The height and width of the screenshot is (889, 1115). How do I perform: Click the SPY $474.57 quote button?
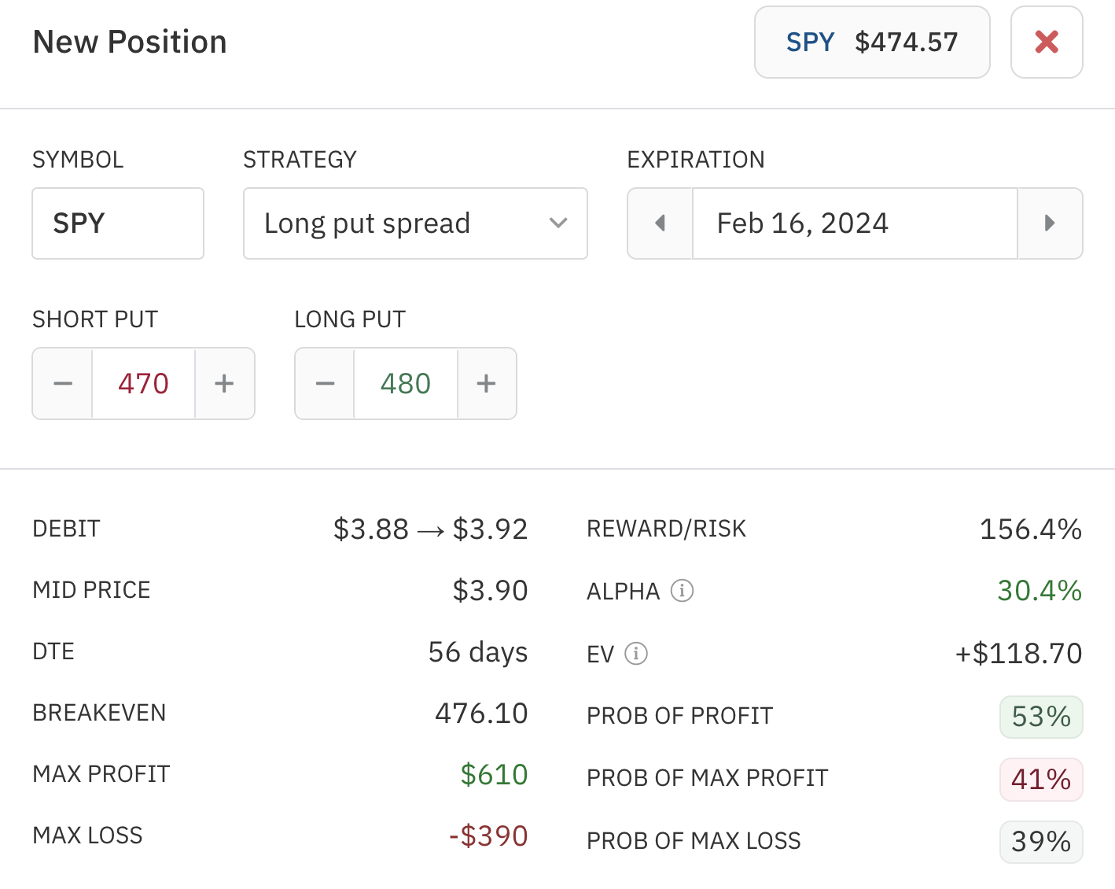point(871,42)
